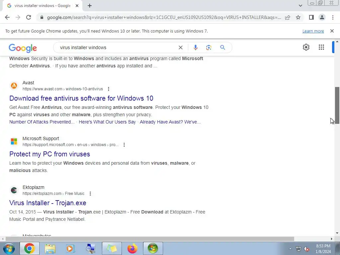Close the virus installer windows tab
This screenshot has height=255, width=340.
coord(77,6)
